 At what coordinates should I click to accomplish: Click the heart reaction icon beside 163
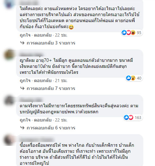[131, 117]
